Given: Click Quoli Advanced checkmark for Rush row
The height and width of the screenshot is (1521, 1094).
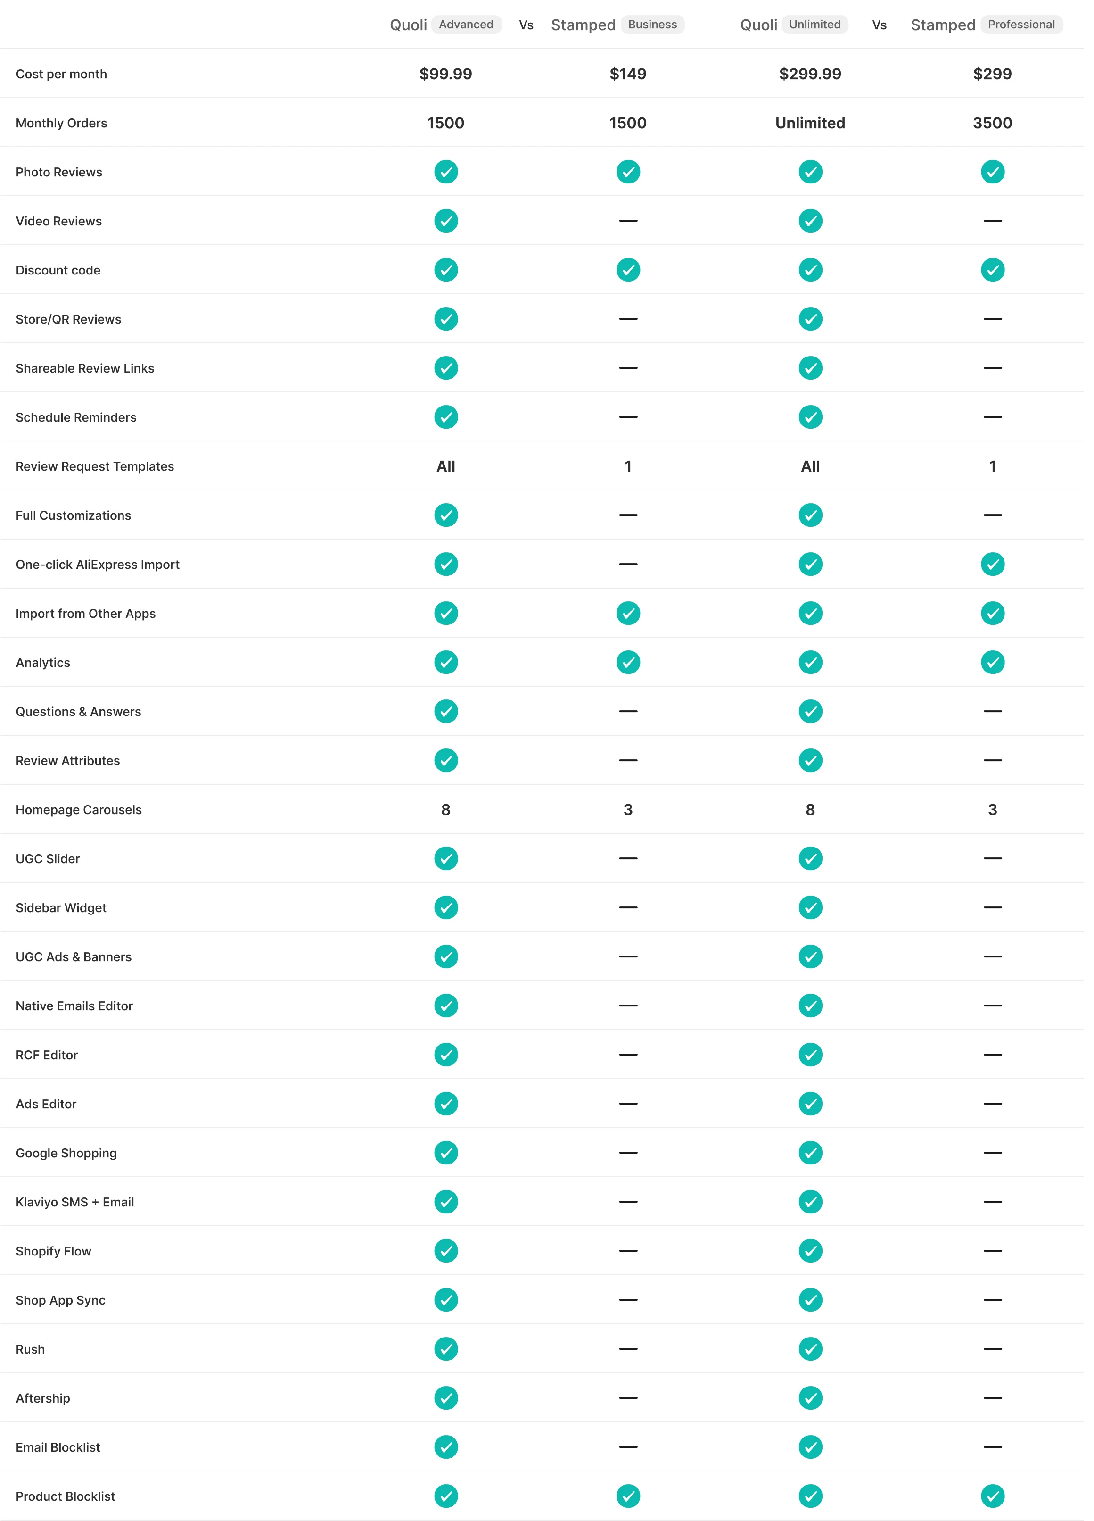Looking at the screenshot, I should pyautogui.click(x=446, y=1349).
